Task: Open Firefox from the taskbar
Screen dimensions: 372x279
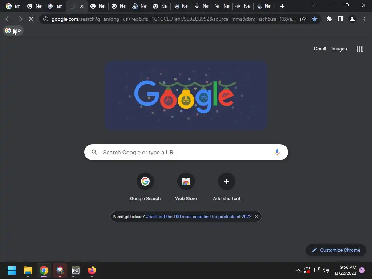Action: [92, 270]
